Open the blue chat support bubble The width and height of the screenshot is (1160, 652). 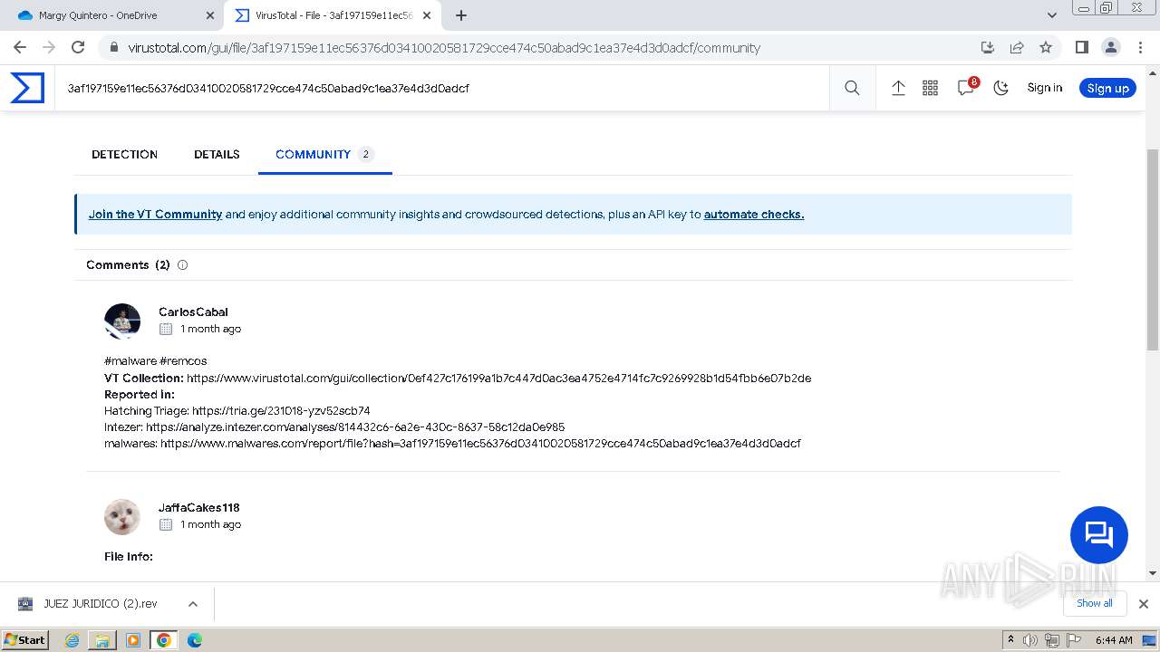[x=1098, y=534]
